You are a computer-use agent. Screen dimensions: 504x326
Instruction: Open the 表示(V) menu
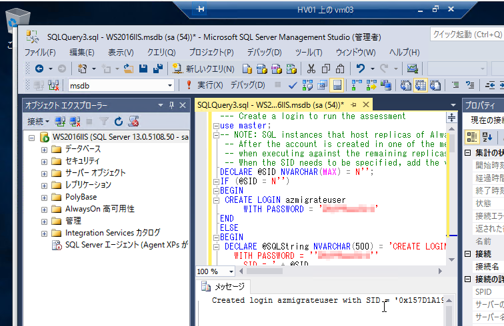[x=121, y=52]
